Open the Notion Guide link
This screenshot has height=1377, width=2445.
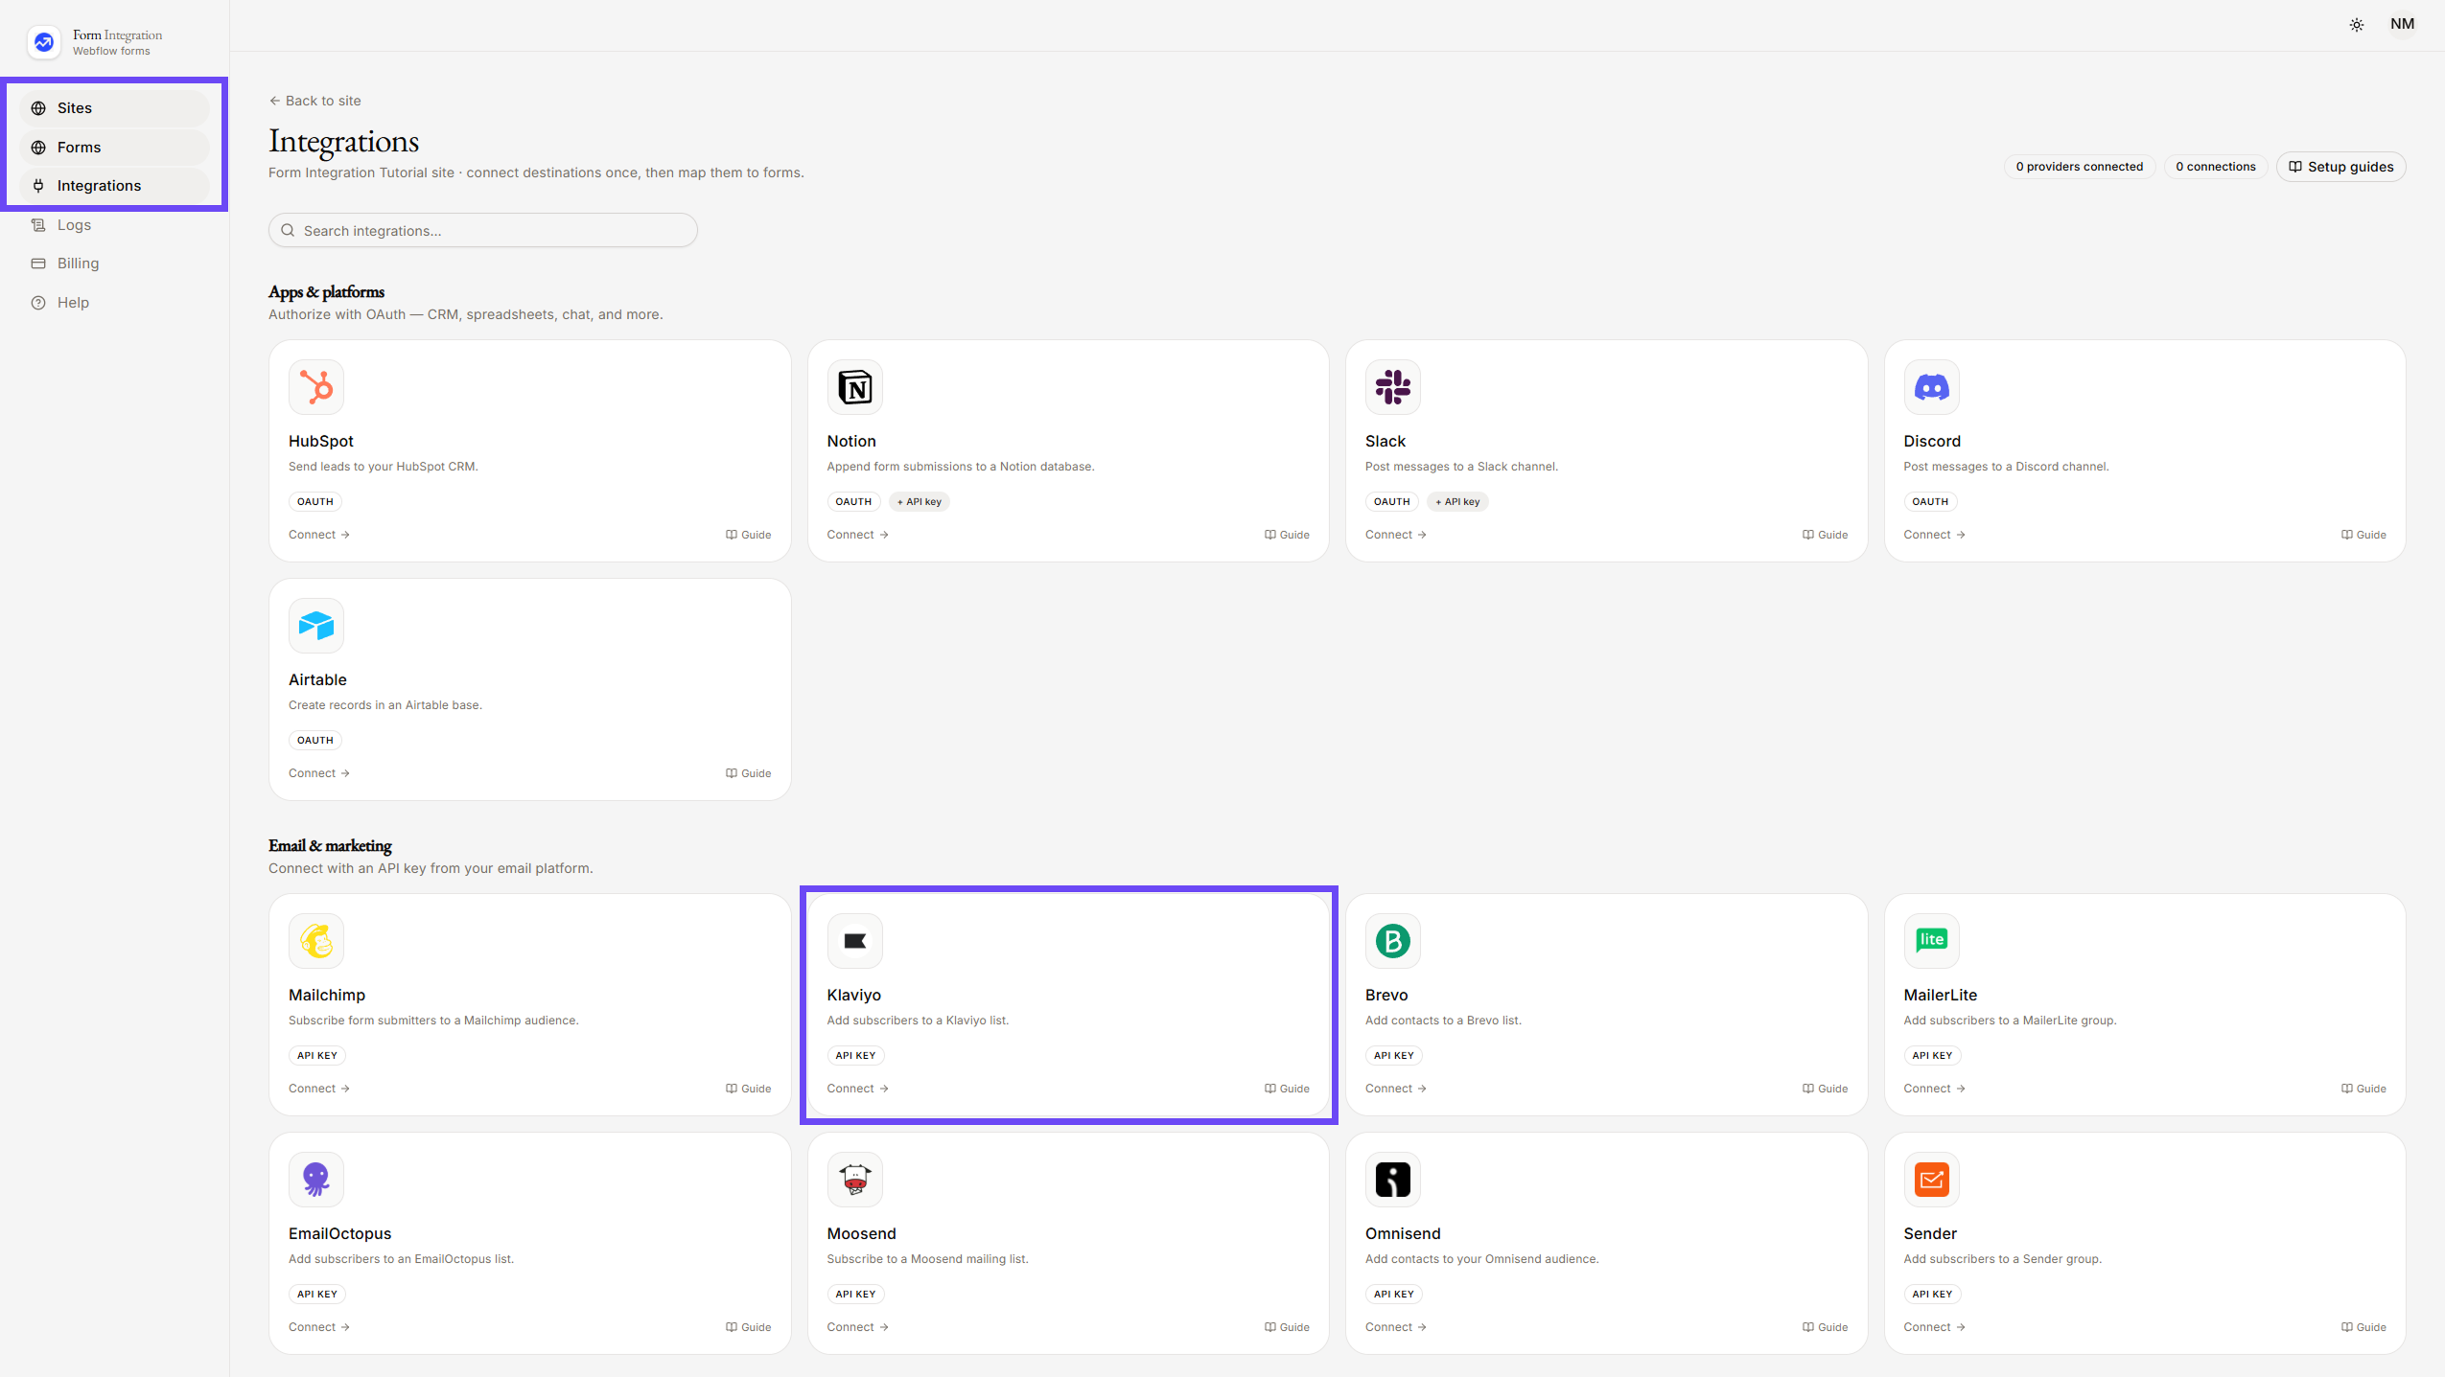coord(1287,535)
